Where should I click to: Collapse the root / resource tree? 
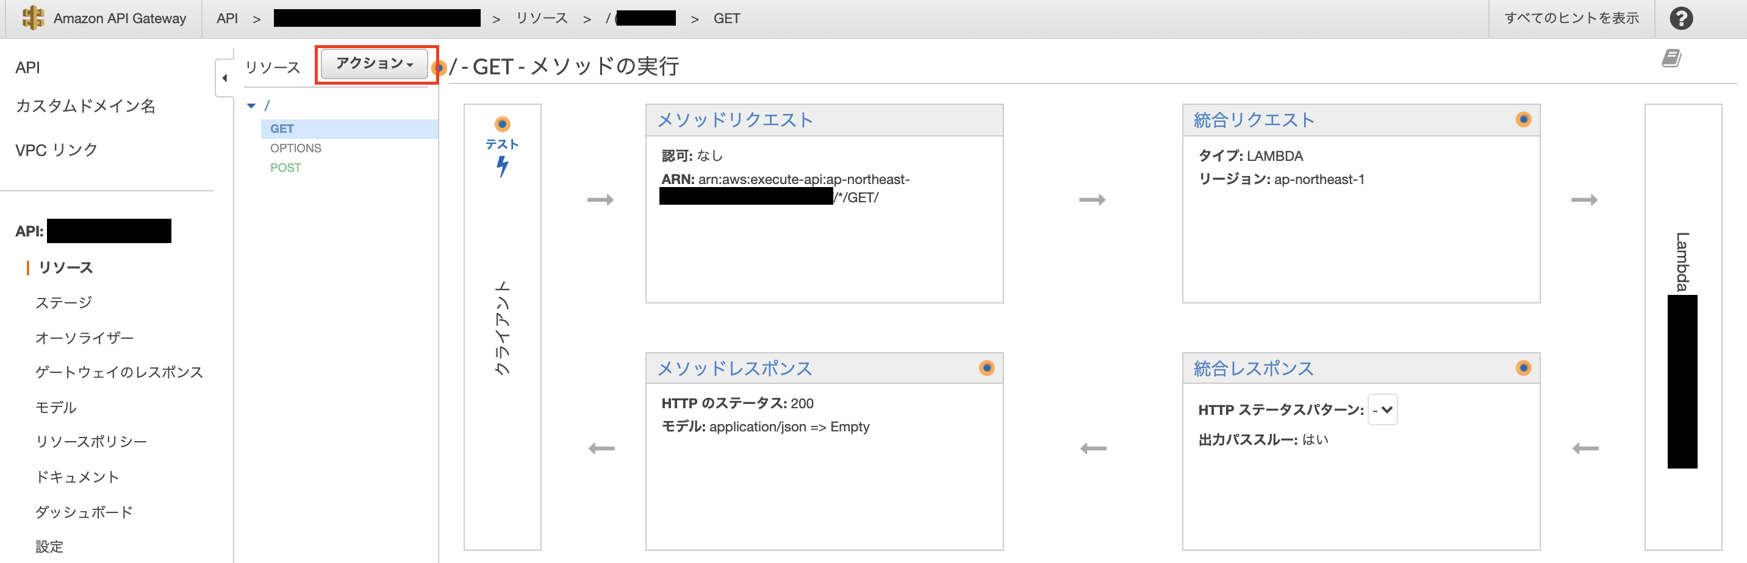point(251,105)
